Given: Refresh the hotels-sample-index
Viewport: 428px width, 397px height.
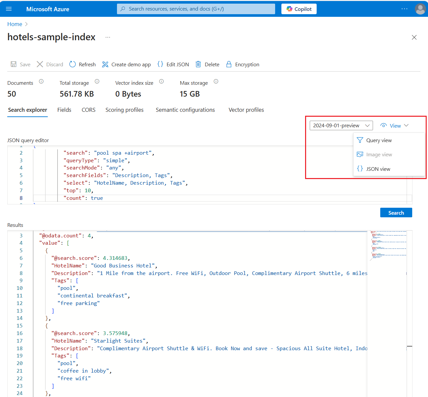Looking at the screenshot, I should [x=82, y=64].
